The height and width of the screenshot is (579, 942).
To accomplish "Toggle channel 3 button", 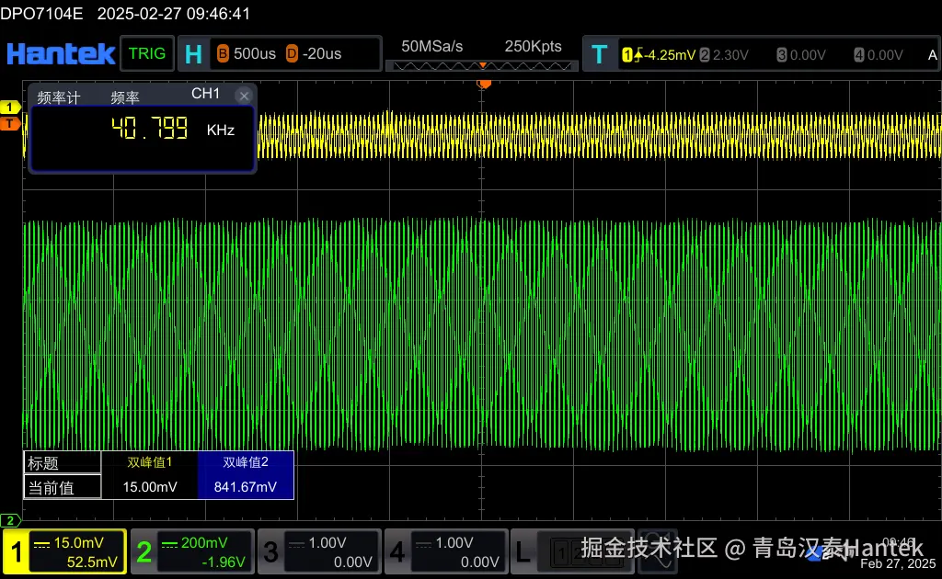I will tap(271, 552).
